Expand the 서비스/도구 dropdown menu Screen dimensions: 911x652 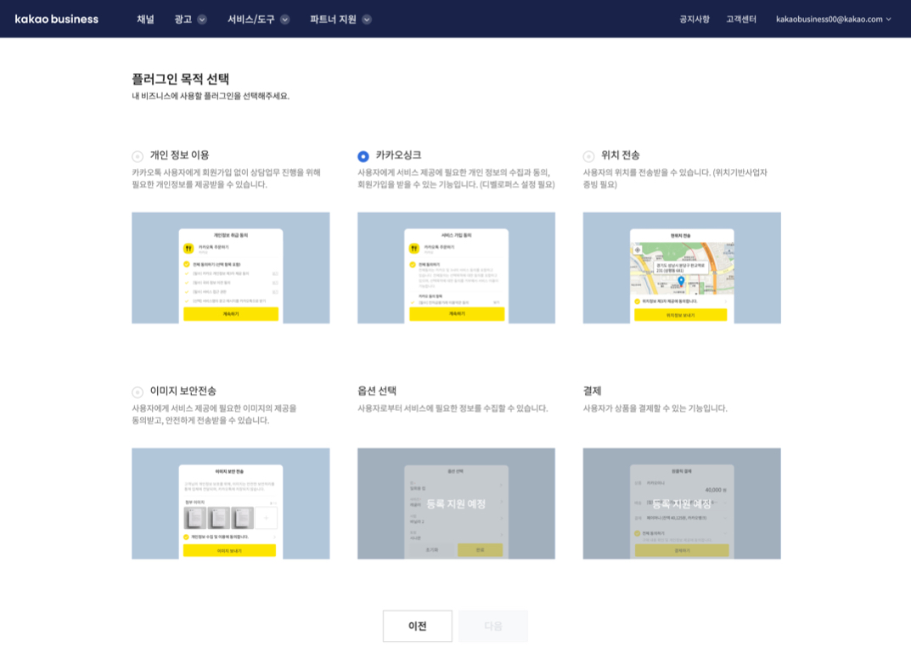pyautogui.click(x=258, y=19)
